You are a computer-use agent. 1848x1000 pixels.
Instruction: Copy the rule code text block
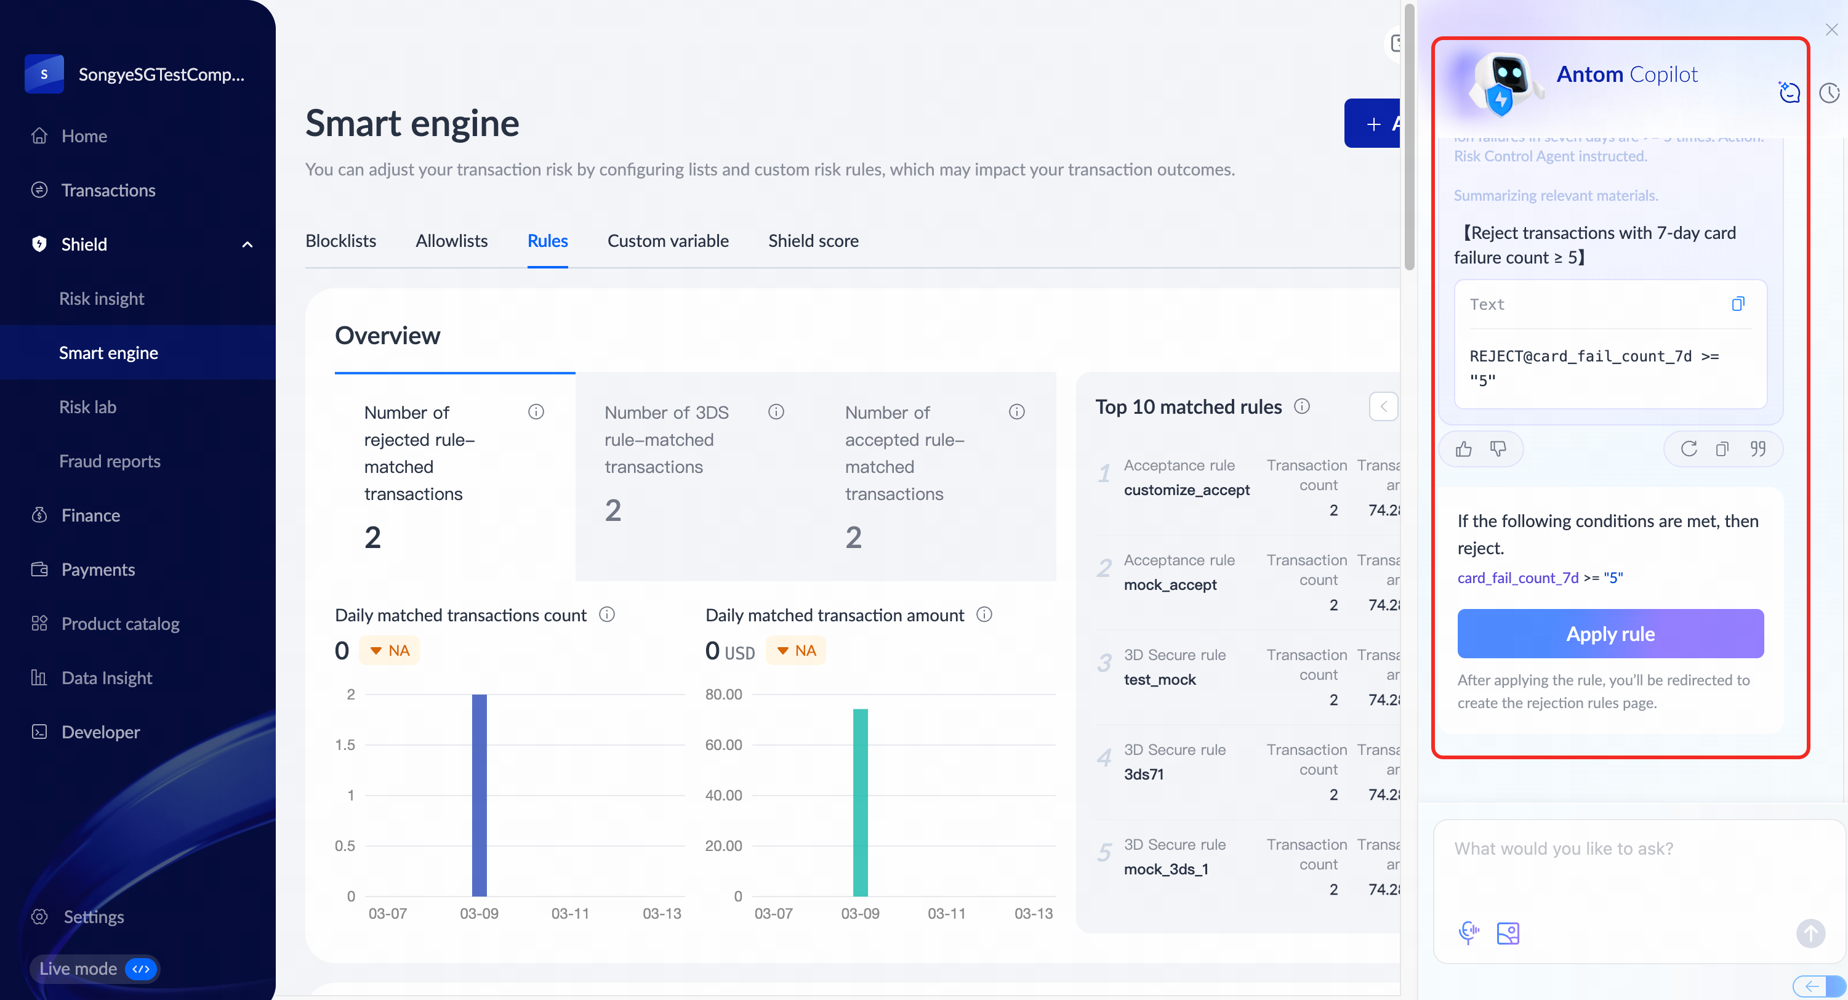coord(1738,304)
